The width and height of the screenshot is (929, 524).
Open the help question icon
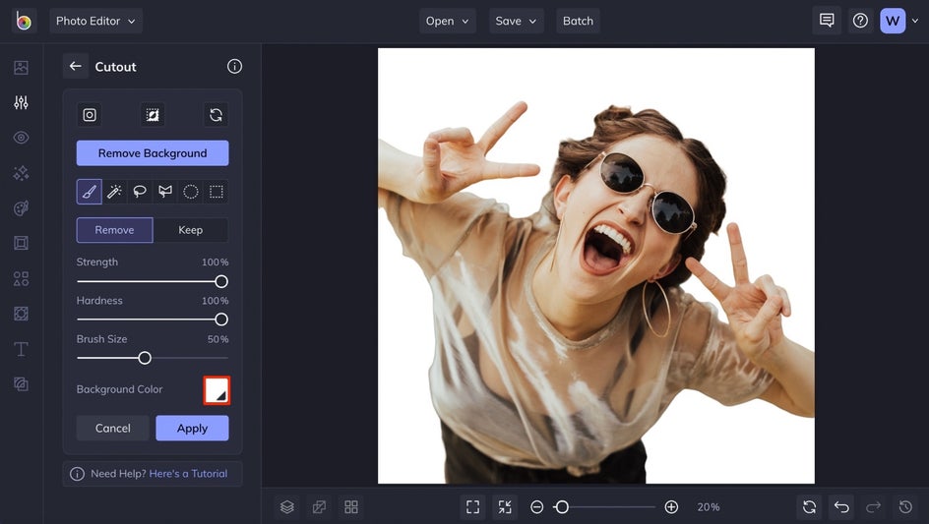point(860,21)
